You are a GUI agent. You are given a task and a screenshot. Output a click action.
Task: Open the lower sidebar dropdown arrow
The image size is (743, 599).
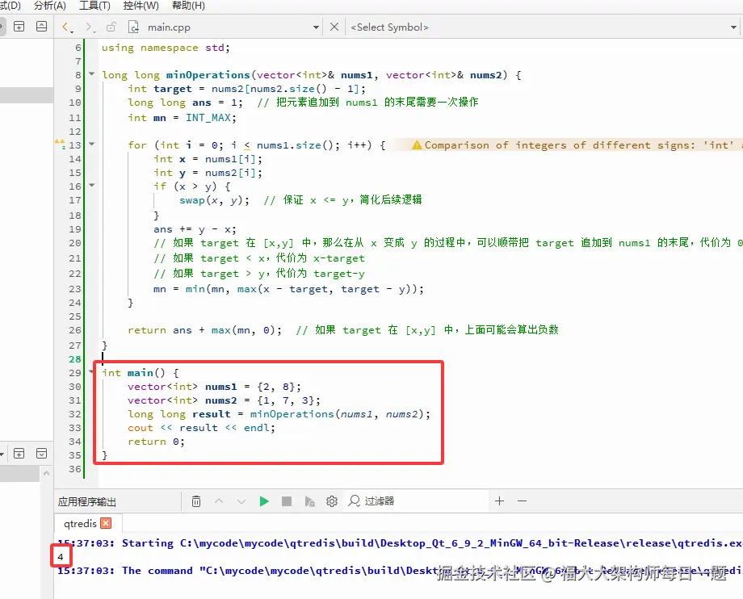2,454
